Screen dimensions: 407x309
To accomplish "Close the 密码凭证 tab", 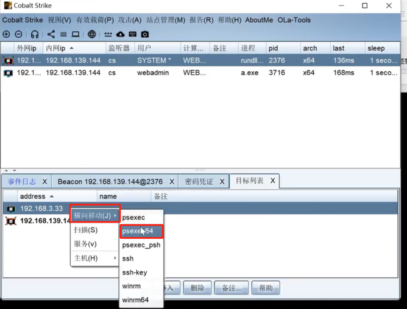I will (x=222, y=182).
